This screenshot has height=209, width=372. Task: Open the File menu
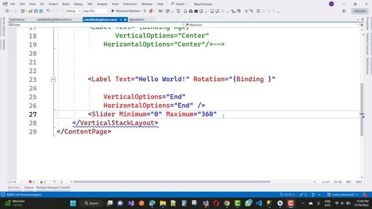coord(13,4)
